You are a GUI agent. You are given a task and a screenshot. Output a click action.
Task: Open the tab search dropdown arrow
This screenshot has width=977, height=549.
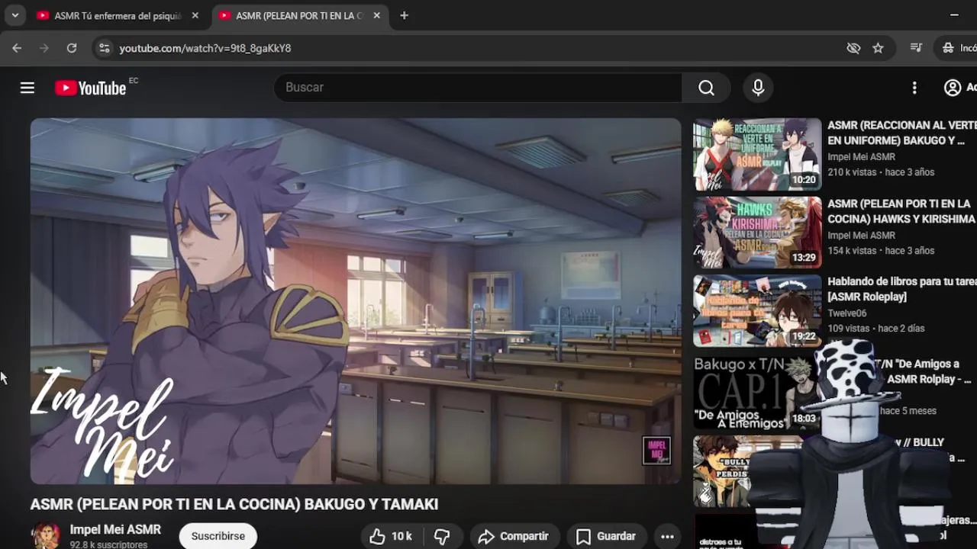pos(15,15)
